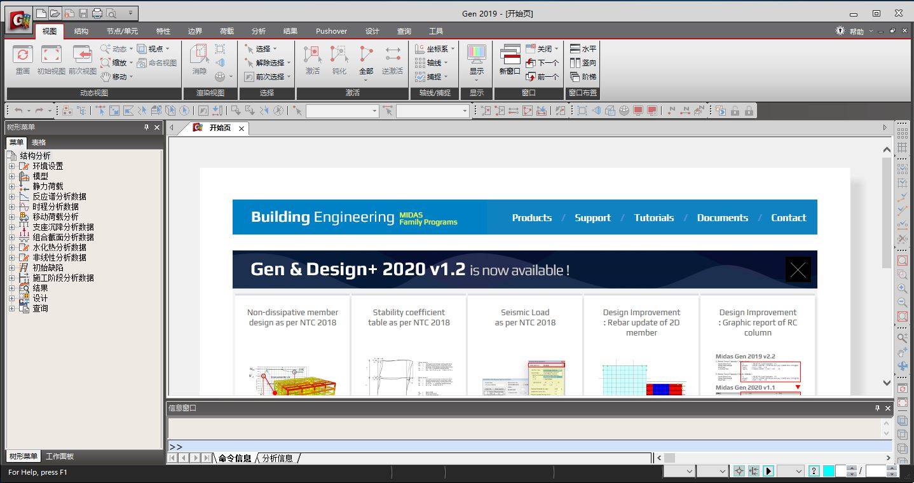914x483 pixels.
Task: Click the Print icon in quick access bar
Action: [x=97, y=13]
